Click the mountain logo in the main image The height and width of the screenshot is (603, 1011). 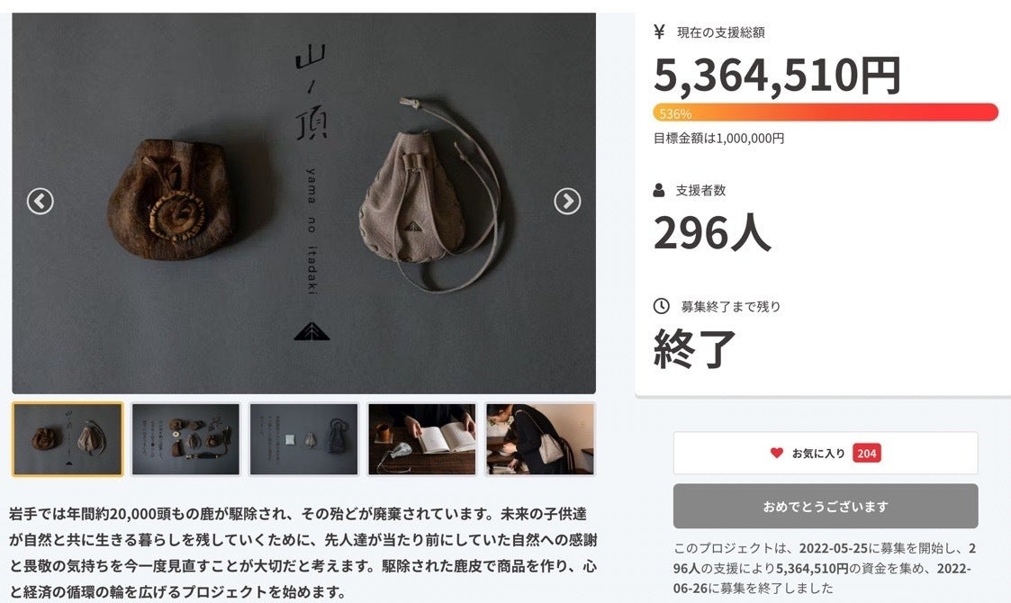click(x=311, y=331)
